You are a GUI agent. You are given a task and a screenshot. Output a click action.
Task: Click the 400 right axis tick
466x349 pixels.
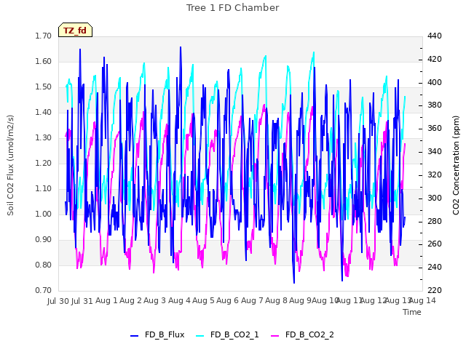click(435, 82)
